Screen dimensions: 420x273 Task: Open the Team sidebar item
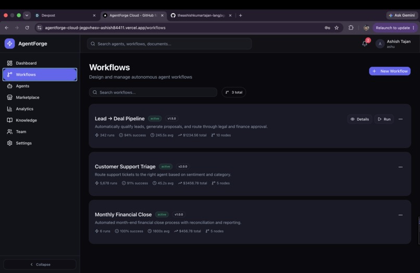40,131
